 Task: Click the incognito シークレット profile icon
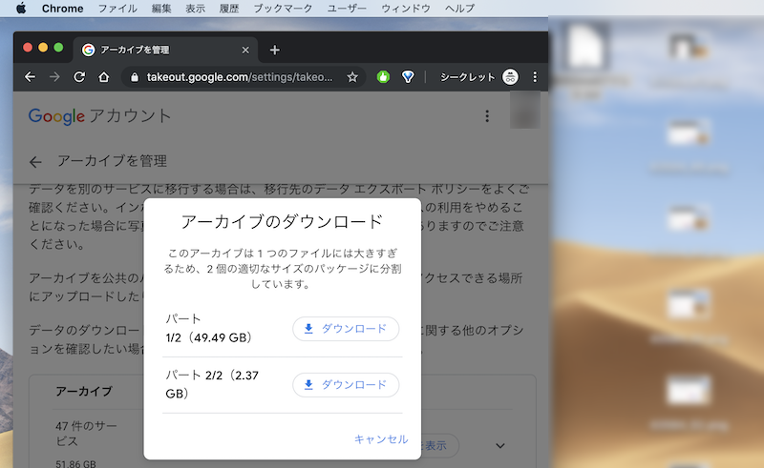(x=511, y=77)
